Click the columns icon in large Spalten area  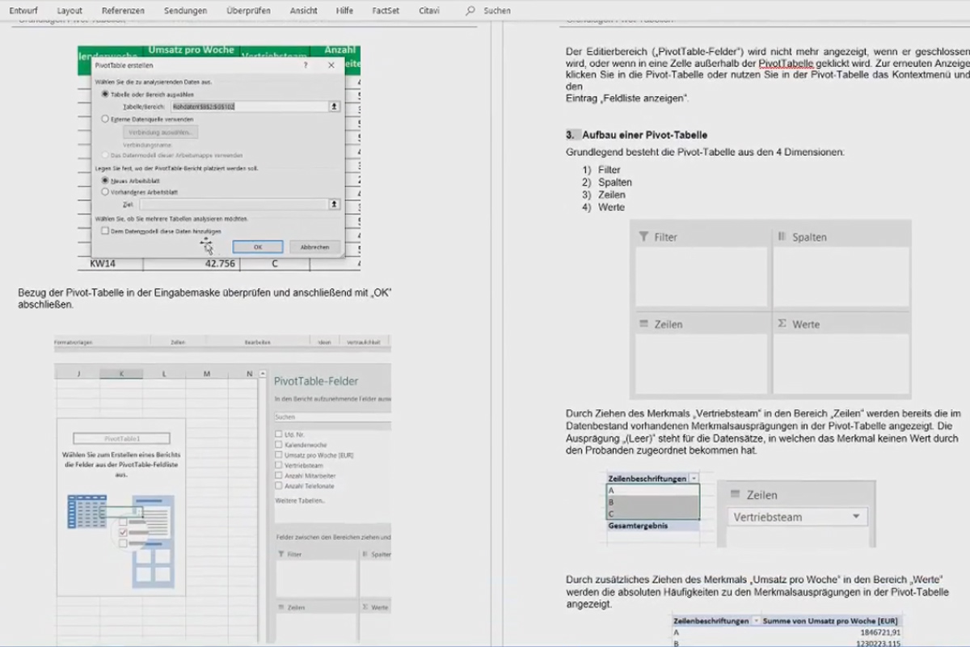point(782,237)
